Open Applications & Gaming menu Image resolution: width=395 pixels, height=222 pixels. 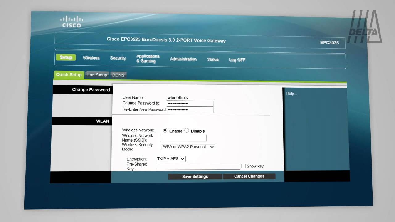[x=148, y=59]
